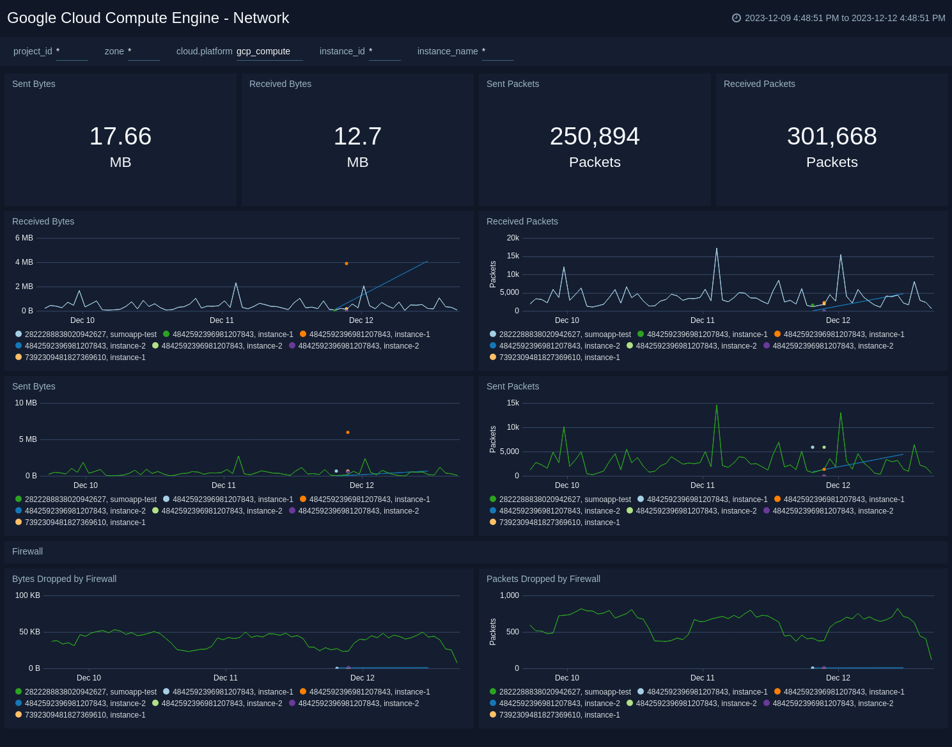952x747 pixels.
Task: Click the Bytes Dropped by Firewall panel title
Action: [x=64, y=579]
